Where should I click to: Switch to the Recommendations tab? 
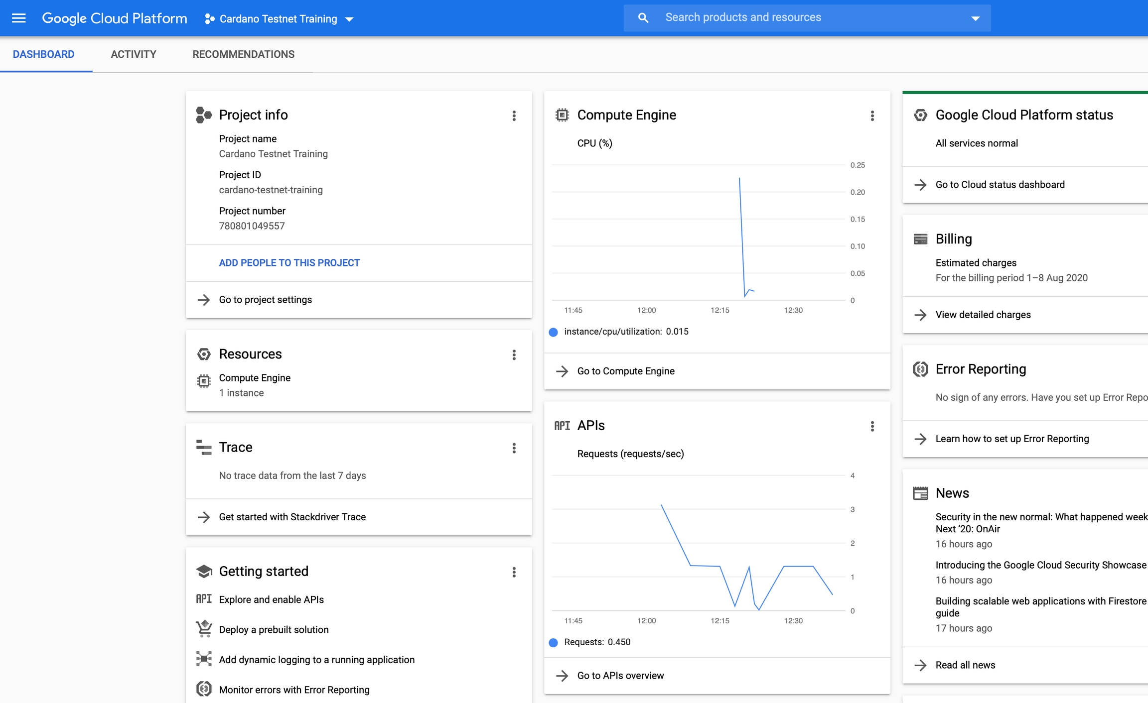tap(243, 54)
